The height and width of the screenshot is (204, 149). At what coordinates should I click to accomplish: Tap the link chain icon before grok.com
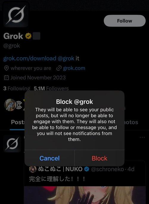59,68
